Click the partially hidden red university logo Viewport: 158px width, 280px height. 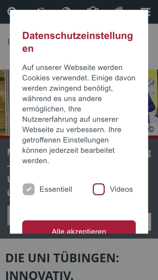(9, 42)
